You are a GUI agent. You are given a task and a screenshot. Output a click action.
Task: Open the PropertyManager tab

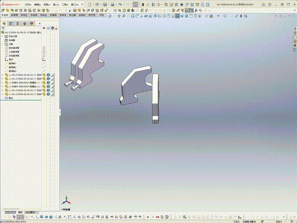[x=11, y=24]
